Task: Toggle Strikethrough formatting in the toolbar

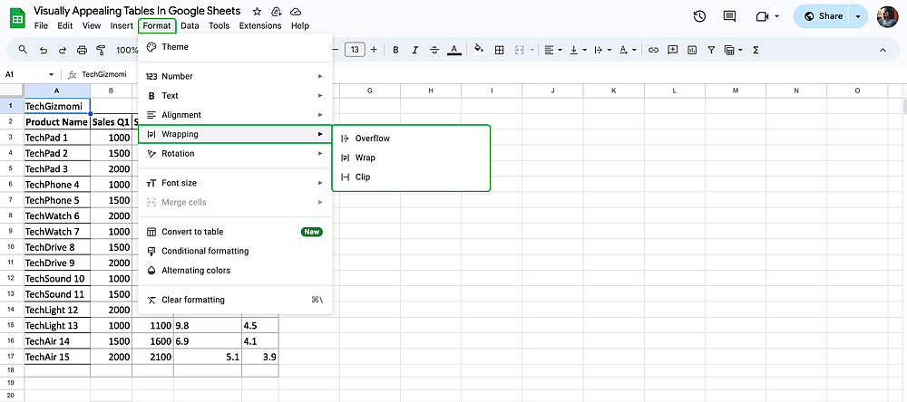Action: [x=434, y=51]
